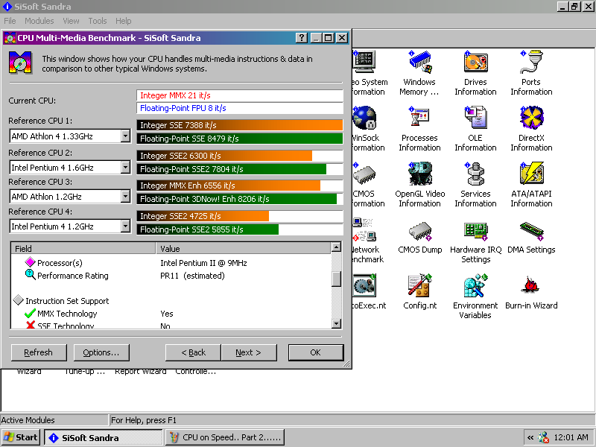Expand the Reference CPU 1 dropdown

125,136
